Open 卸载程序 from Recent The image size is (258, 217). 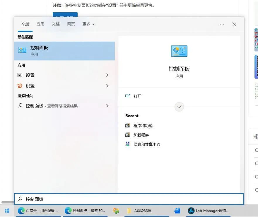[x=141, y=135]
